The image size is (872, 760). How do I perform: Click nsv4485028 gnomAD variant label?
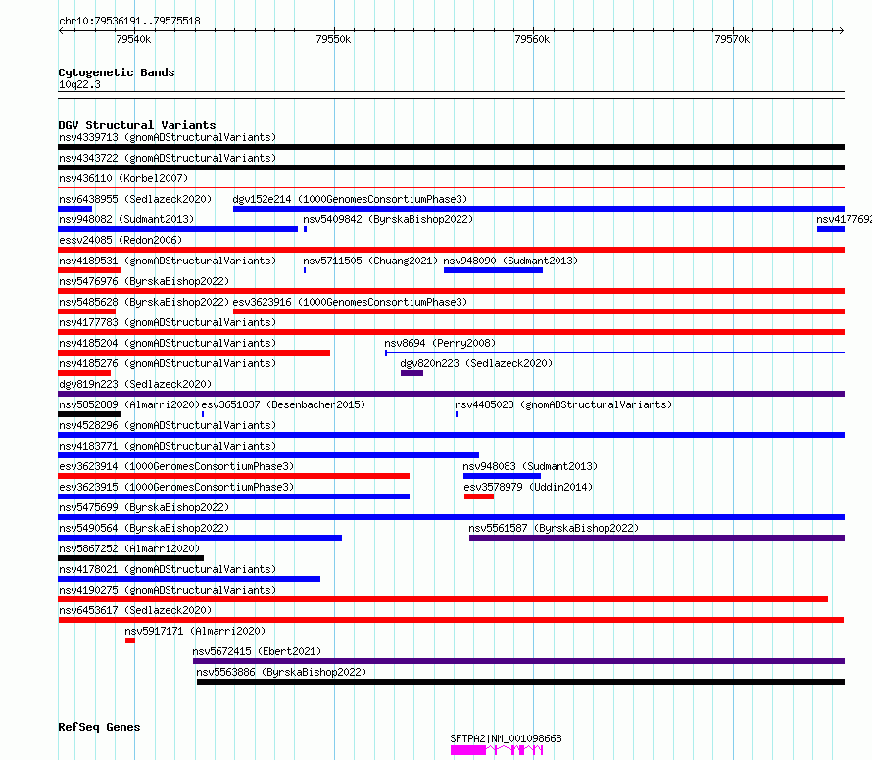pyautogui.click(x=563, y=404)
